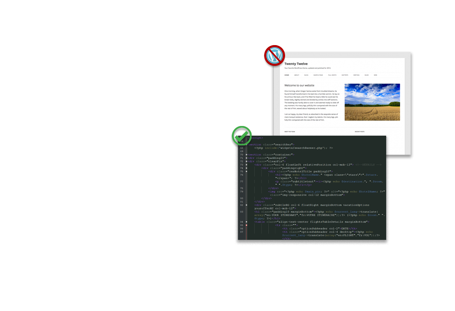455x311 pixels.
Task: Click the WEB navigation item
Action: pyautogui.click(x=376, y=75)
